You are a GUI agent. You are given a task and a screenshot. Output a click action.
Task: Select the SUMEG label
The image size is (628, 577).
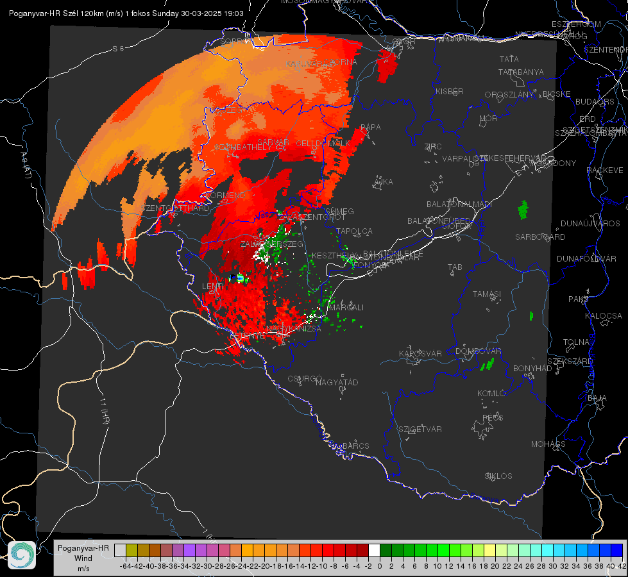click(339, 211)
